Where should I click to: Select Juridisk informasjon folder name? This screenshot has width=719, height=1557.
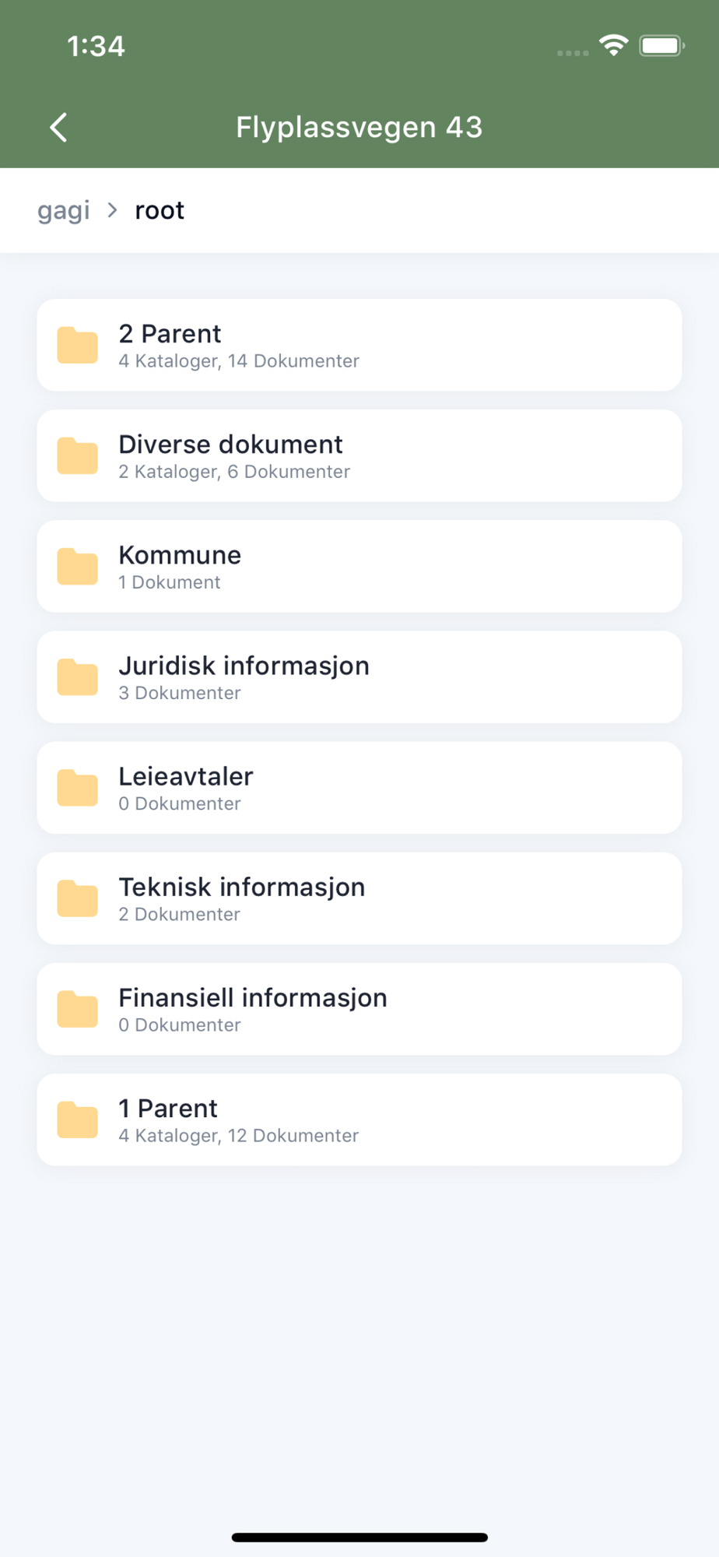click(x=244, y=666)
